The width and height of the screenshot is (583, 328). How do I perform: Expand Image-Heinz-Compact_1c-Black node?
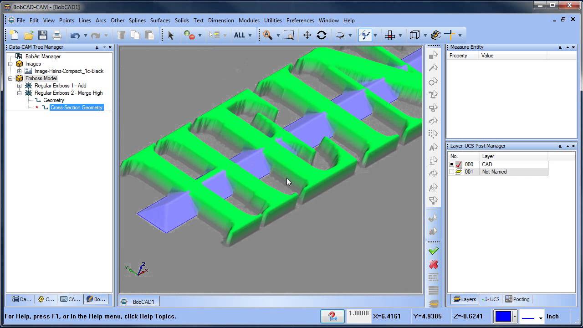click(19, 71)
